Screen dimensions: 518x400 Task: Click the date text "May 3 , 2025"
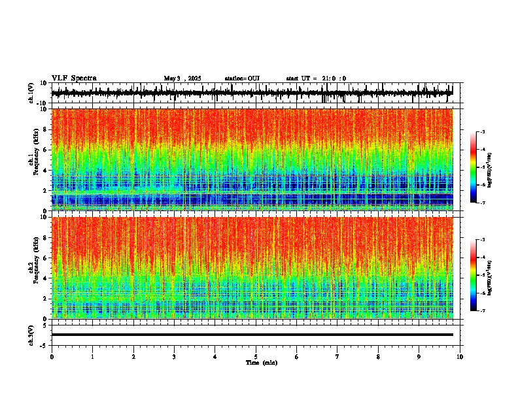point(182,78)
